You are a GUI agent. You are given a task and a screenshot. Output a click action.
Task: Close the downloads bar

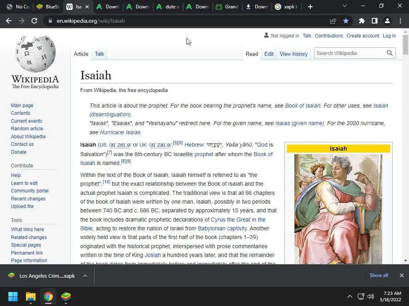tap(402, 275)
